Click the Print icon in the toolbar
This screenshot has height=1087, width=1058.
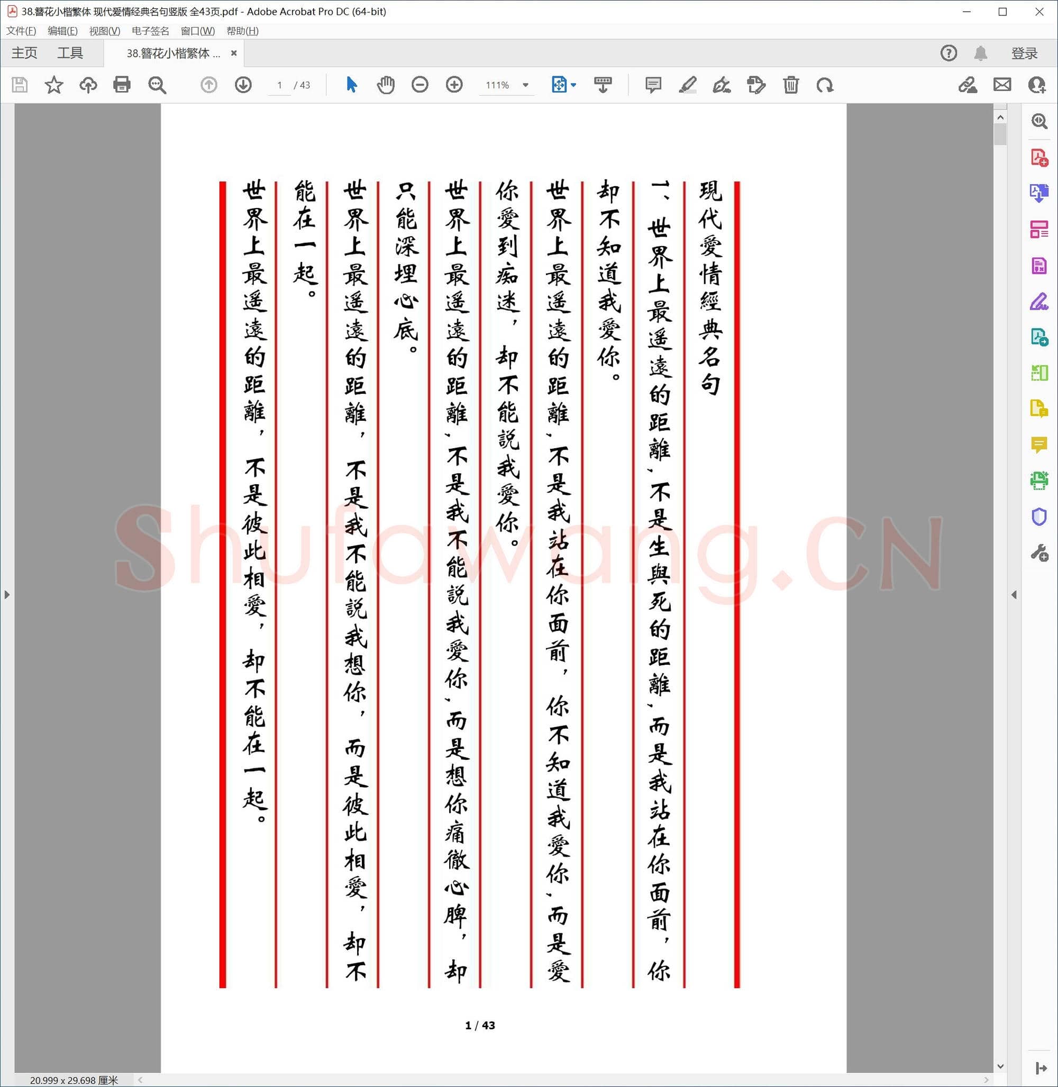point(122,85)
